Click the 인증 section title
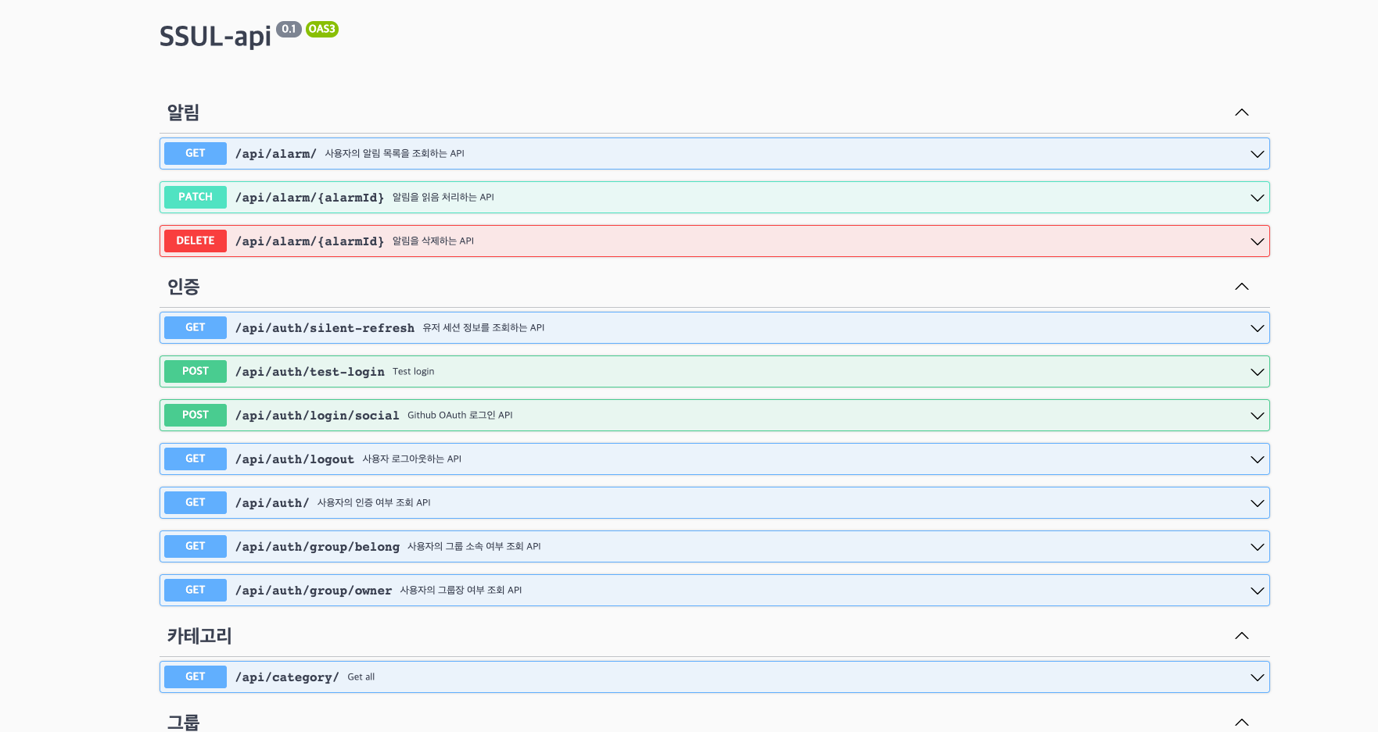Screen dimensions: 1378x732 [x=184, y=287]
